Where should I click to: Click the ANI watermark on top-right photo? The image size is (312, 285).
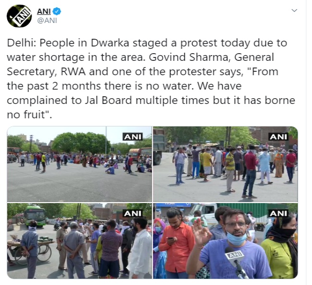pyautogui.click(x=278, y=137)
